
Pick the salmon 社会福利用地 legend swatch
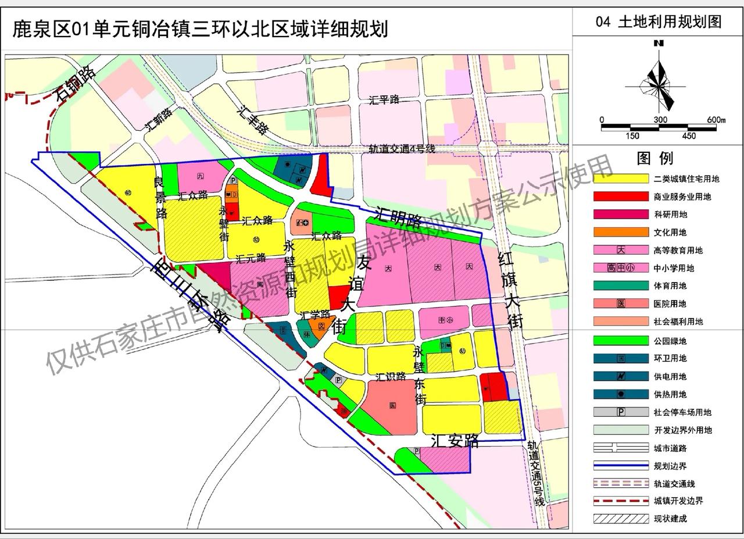pos(621,321)
